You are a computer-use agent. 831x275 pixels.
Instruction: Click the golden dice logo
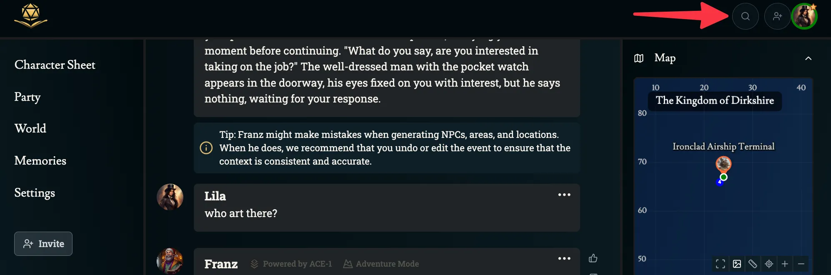pyautogui.click(x=30, y=16)
